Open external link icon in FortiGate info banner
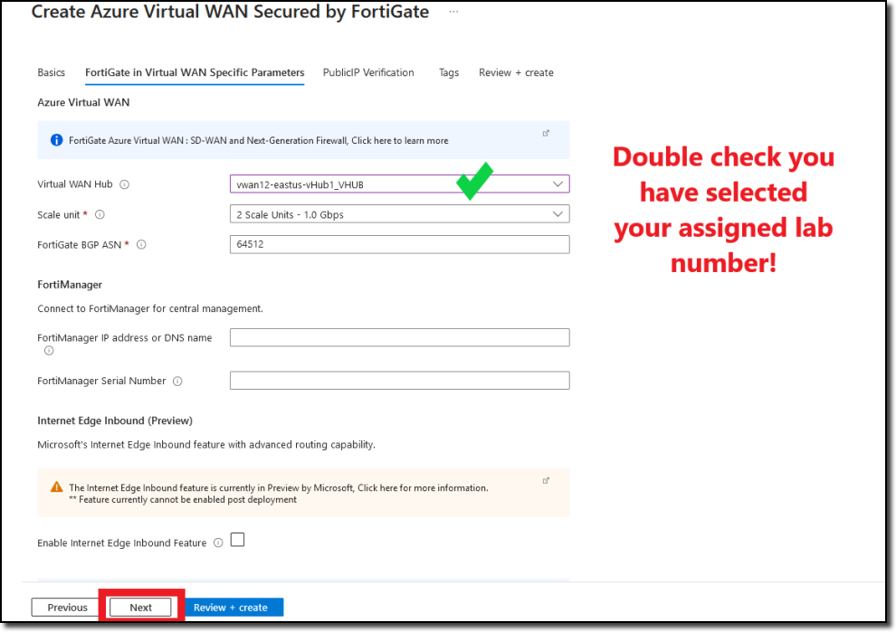 (x=546, y=133)
